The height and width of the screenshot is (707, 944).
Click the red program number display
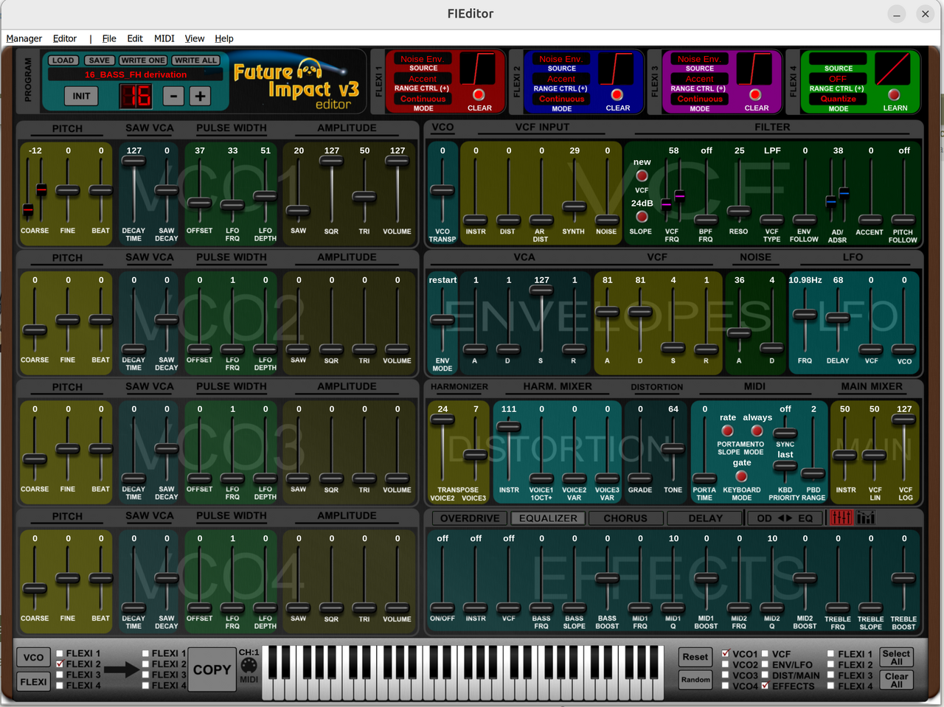(136, 96)
